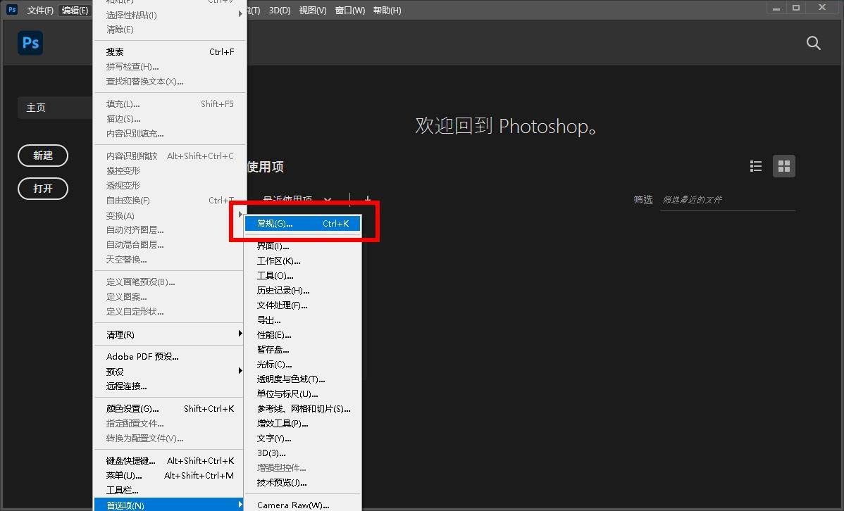844x511 pixels.
Task: Open the 帮助(H) menu
Action: click(387, 11)
